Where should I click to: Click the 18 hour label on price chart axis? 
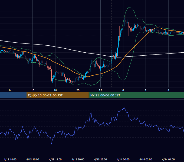pyautogui.click(x=55, y=90)
